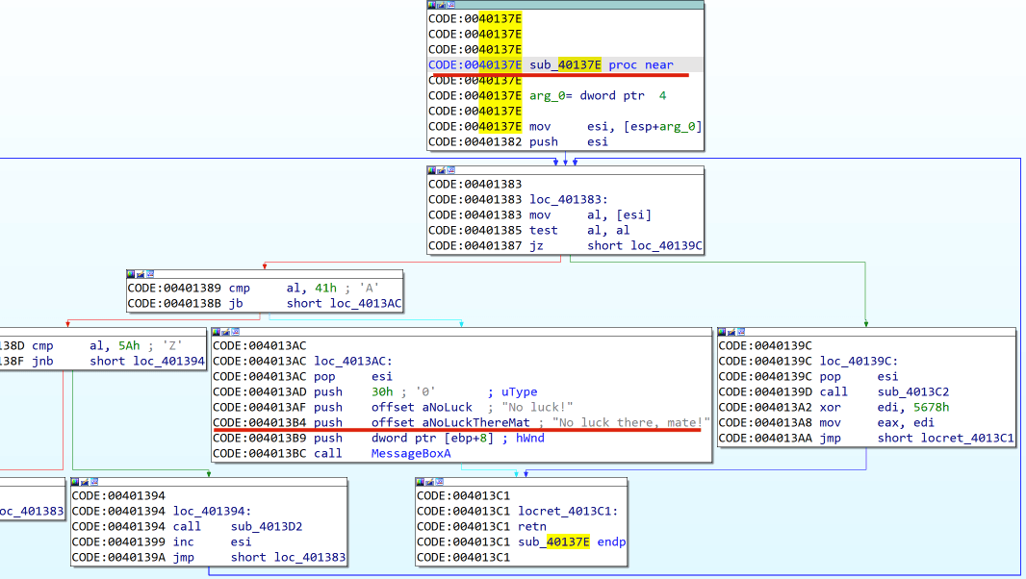Click the MessageBoxA call target
Screen dimensions: 1026x579
click(x=411, y=453)
